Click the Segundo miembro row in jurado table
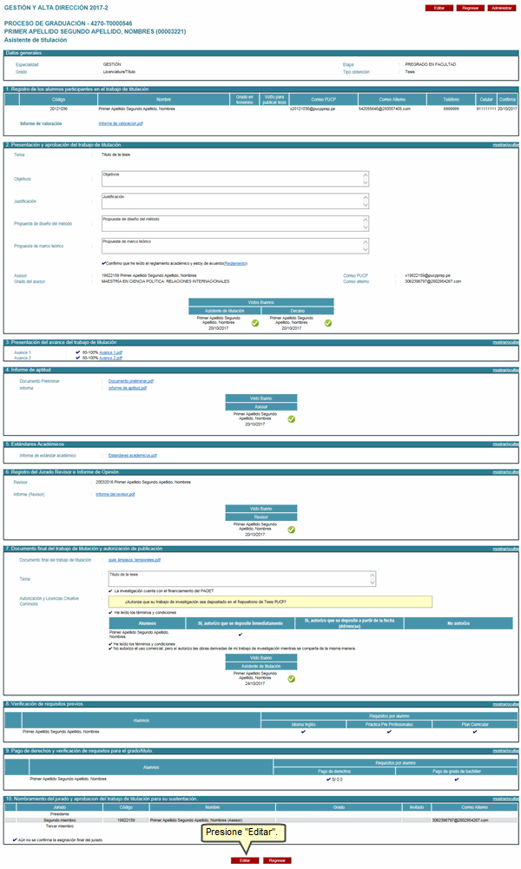Viewport: 521px width, 869px height. (x=261, y=820)
